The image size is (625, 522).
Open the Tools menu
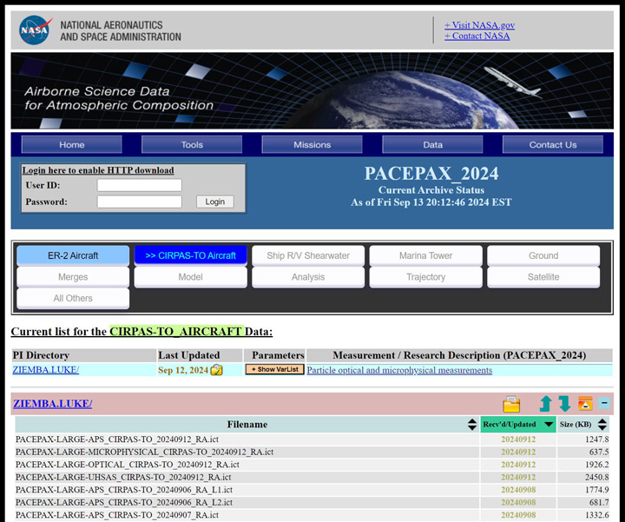[192, 145]
